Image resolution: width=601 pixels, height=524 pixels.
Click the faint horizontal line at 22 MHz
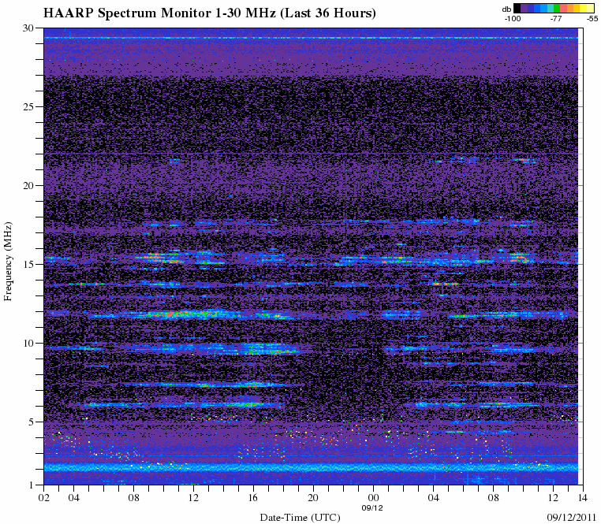311,154
